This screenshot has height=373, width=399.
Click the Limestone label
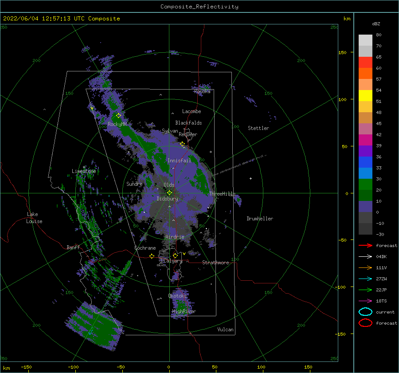point(84,171)
